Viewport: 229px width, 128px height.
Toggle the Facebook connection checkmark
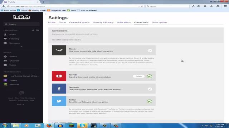click(150, 89)
